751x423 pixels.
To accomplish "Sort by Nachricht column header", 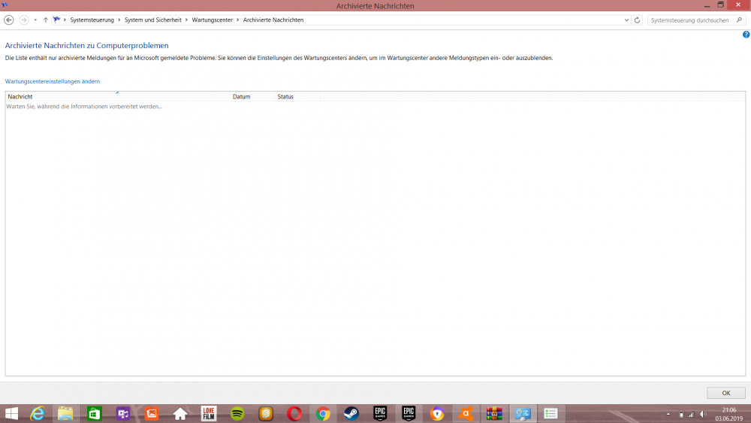I will [118, 96].
